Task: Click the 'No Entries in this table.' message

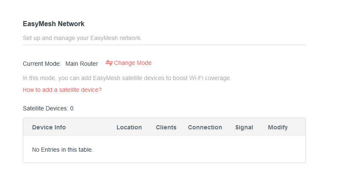Action: (63, 149)
